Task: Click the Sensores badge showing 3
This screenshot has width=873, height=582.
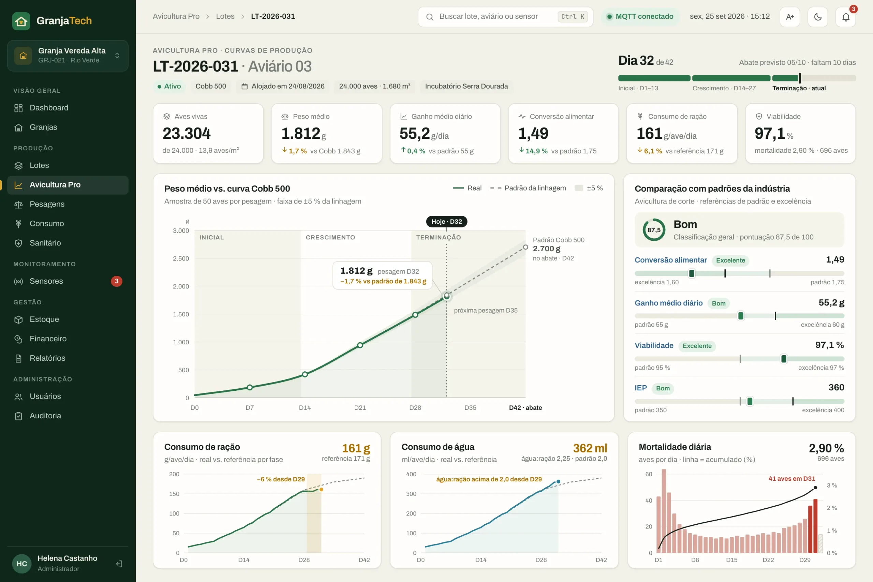Action: pyautogui.click(x=117, y=281)
